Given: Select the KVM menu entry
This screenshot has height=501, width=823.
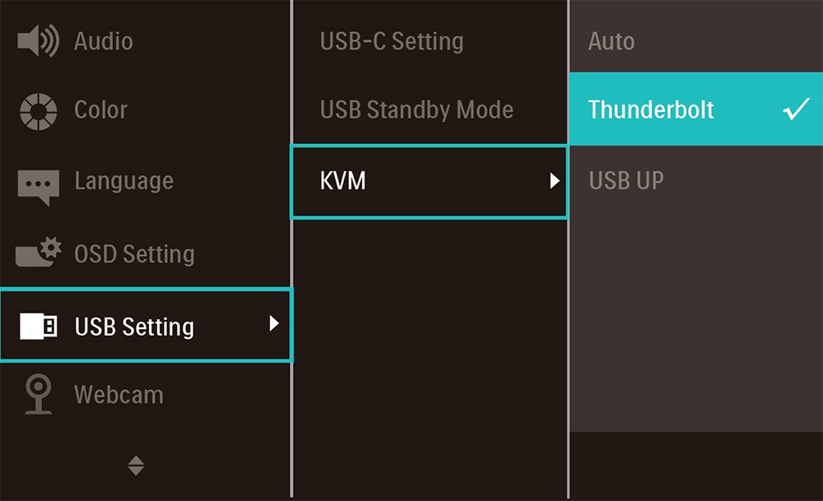Looking at the screenshot, I should [x=430, y=182].
